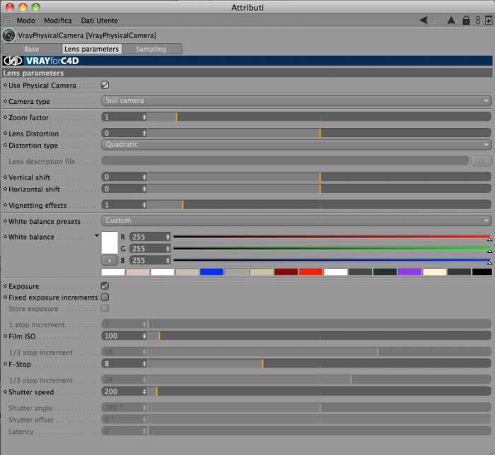The width and height of the screenshot is (495, 455).
Task: Open the Modo menu
Action: tap(25, 20)
